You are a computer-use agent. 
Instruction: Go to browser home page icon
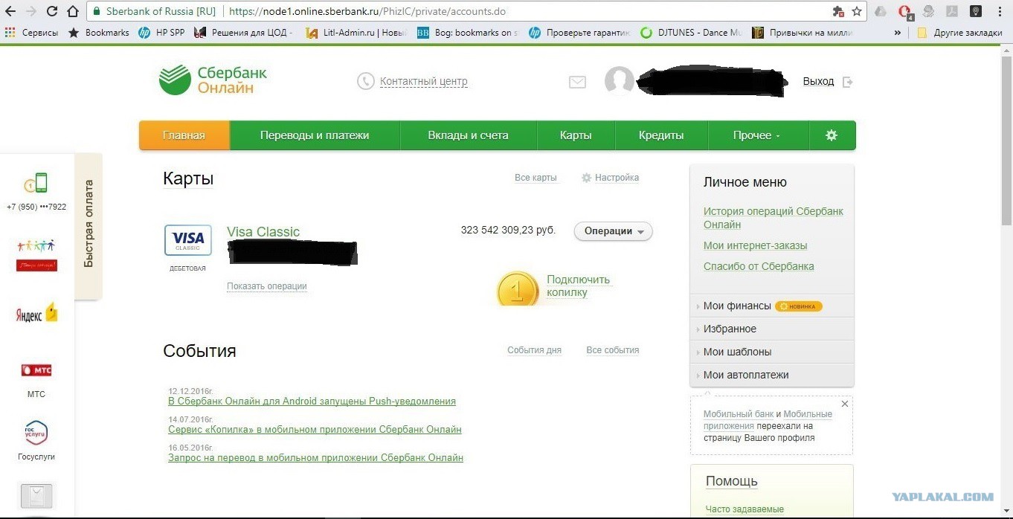pyautogui.click(x=73, y=11)
